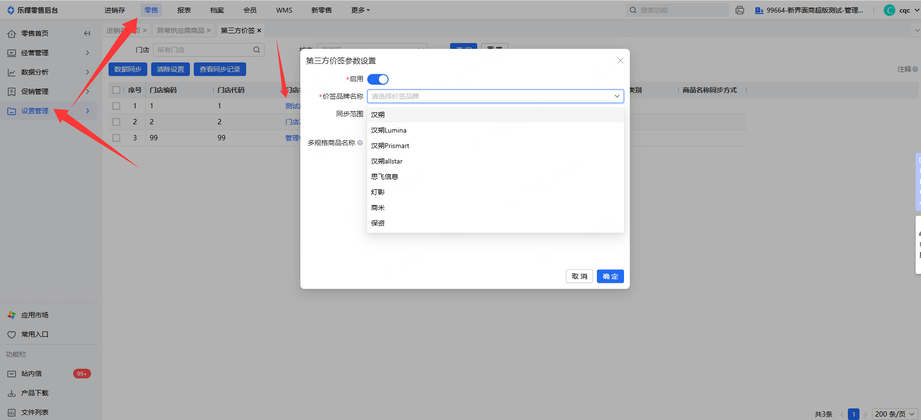Click the 搜索功能 search field
The image size is (921, 420).
tap(677, 10)
